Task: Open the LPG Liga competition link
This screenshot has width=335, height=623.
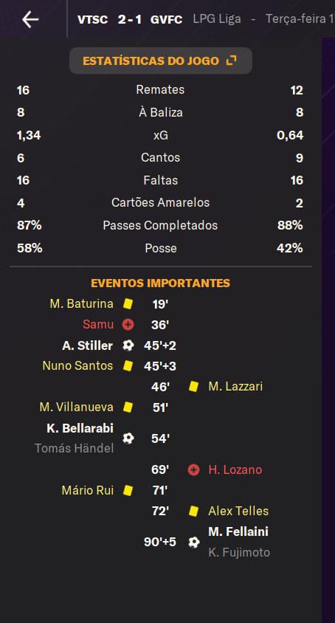Action: (217, 19)
